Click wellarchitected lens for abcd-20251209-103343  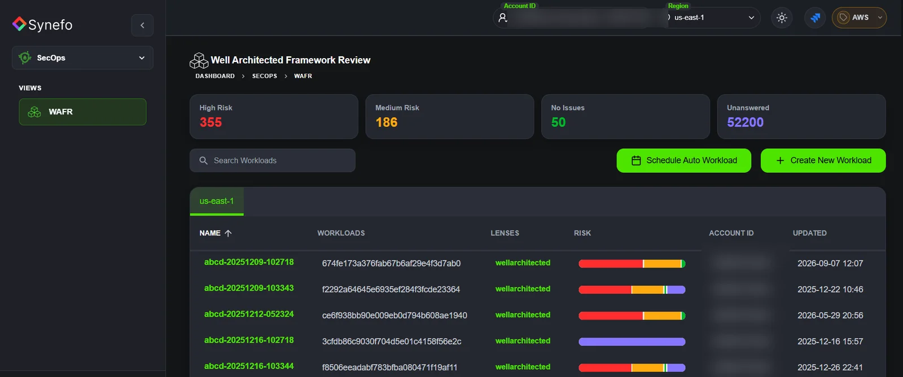pyautogui.click(x=523, y=289)
